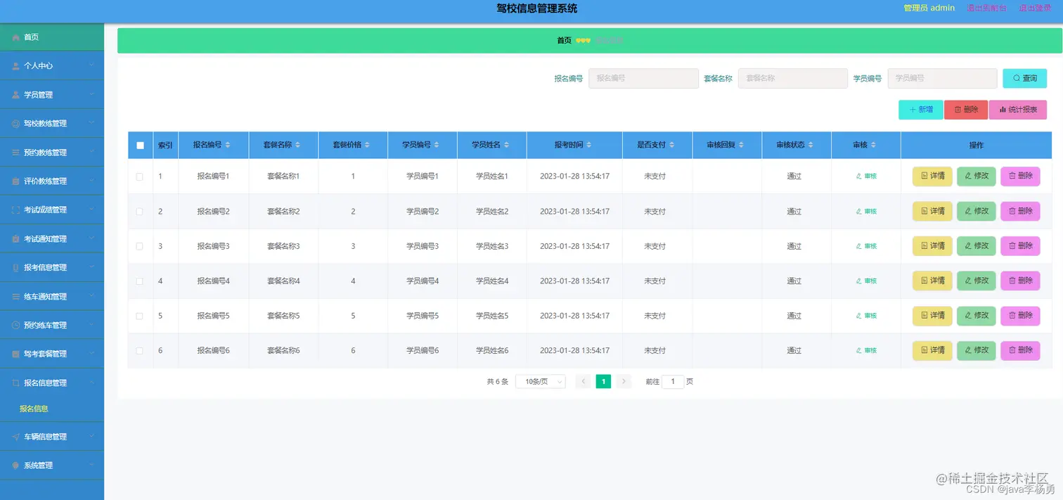The height and width of the screenshot is (500, 1063).
Task: Expand the 系统管理 menu chevron
Action: (92, 466)
